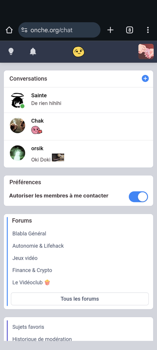Toggle Autoriser les membres à me contacter
The width and height of the screenshot is (157, 350).
[x=138, y=197]
